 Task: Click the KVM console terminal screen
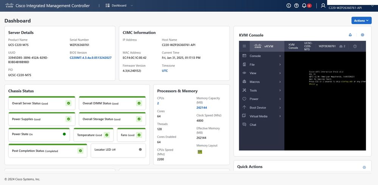325,101
